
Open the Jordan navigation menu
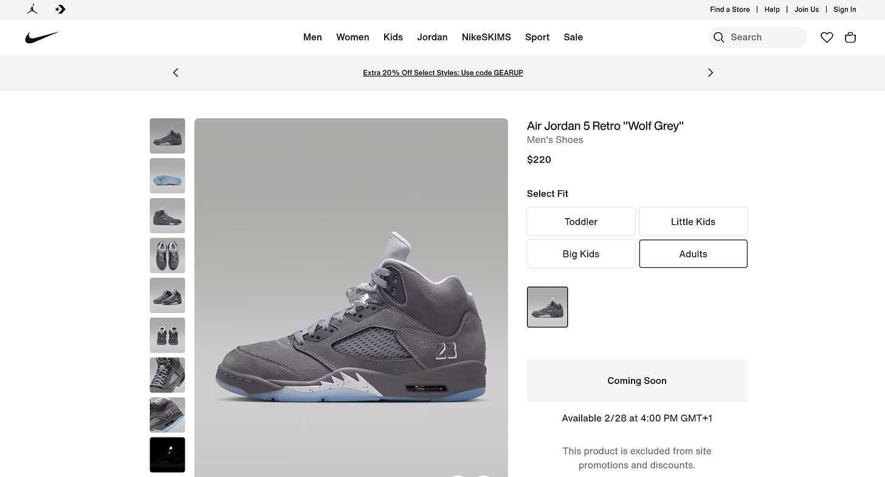point(432,37)
